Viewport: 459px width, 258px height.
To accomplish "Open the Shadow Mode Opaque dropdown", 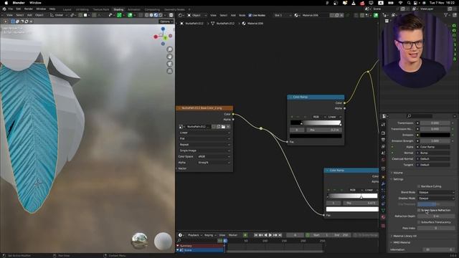I will click(436, 199).
